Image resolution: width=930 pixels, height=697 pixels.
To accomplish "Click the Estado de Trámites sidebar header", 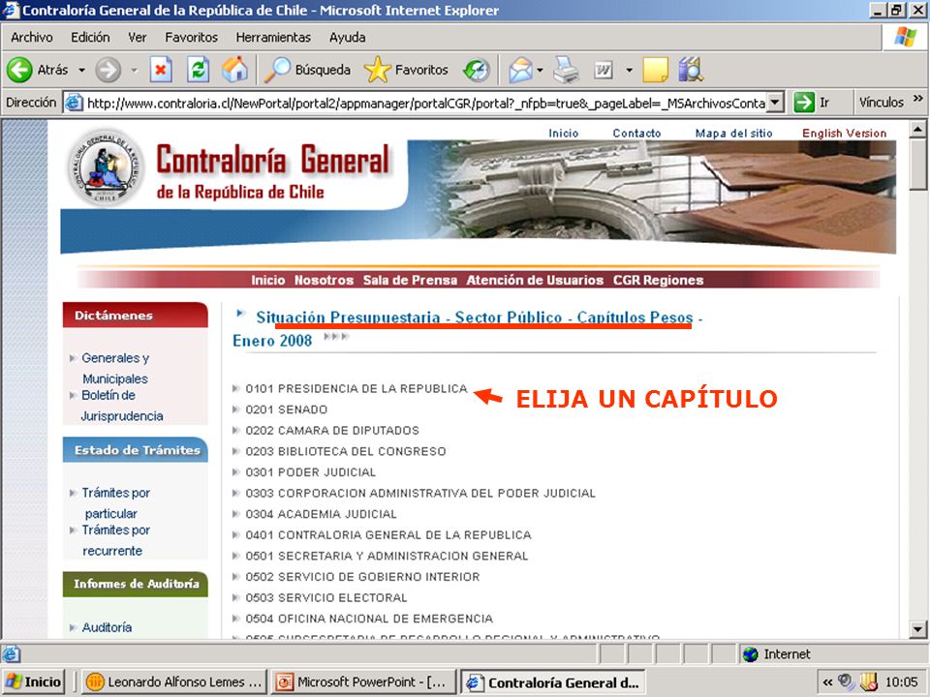I will coord(136,450).
